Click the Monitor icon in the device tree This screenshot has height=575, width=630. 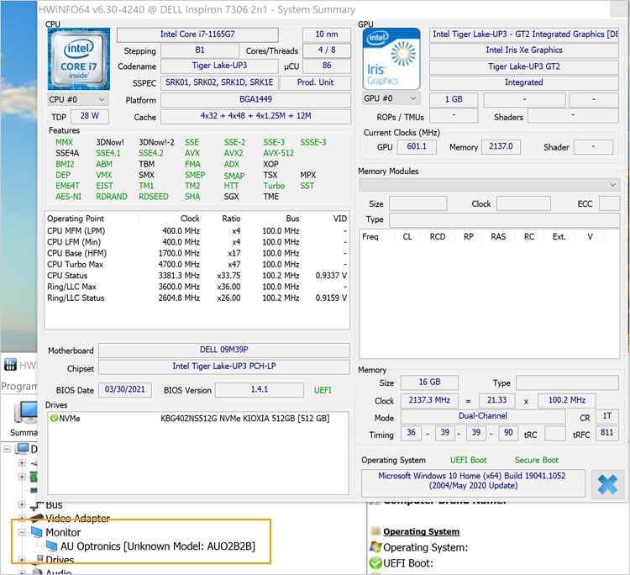tap(36, 532)
